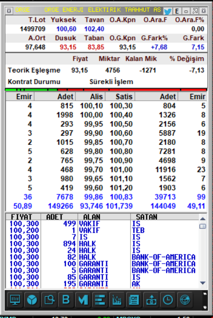Click ask quantity 11916
Screen dimensions: 213x318
click(165, 170)
